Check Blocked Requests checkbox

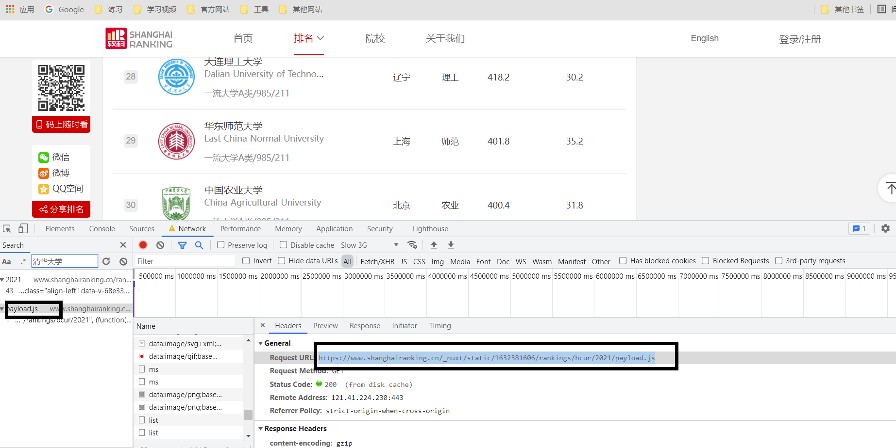coord(706,261)
